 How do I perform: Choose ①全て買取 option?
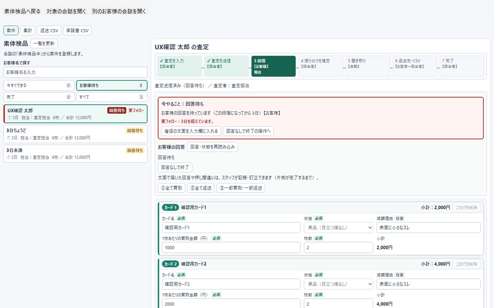click(x=171, y=188)
